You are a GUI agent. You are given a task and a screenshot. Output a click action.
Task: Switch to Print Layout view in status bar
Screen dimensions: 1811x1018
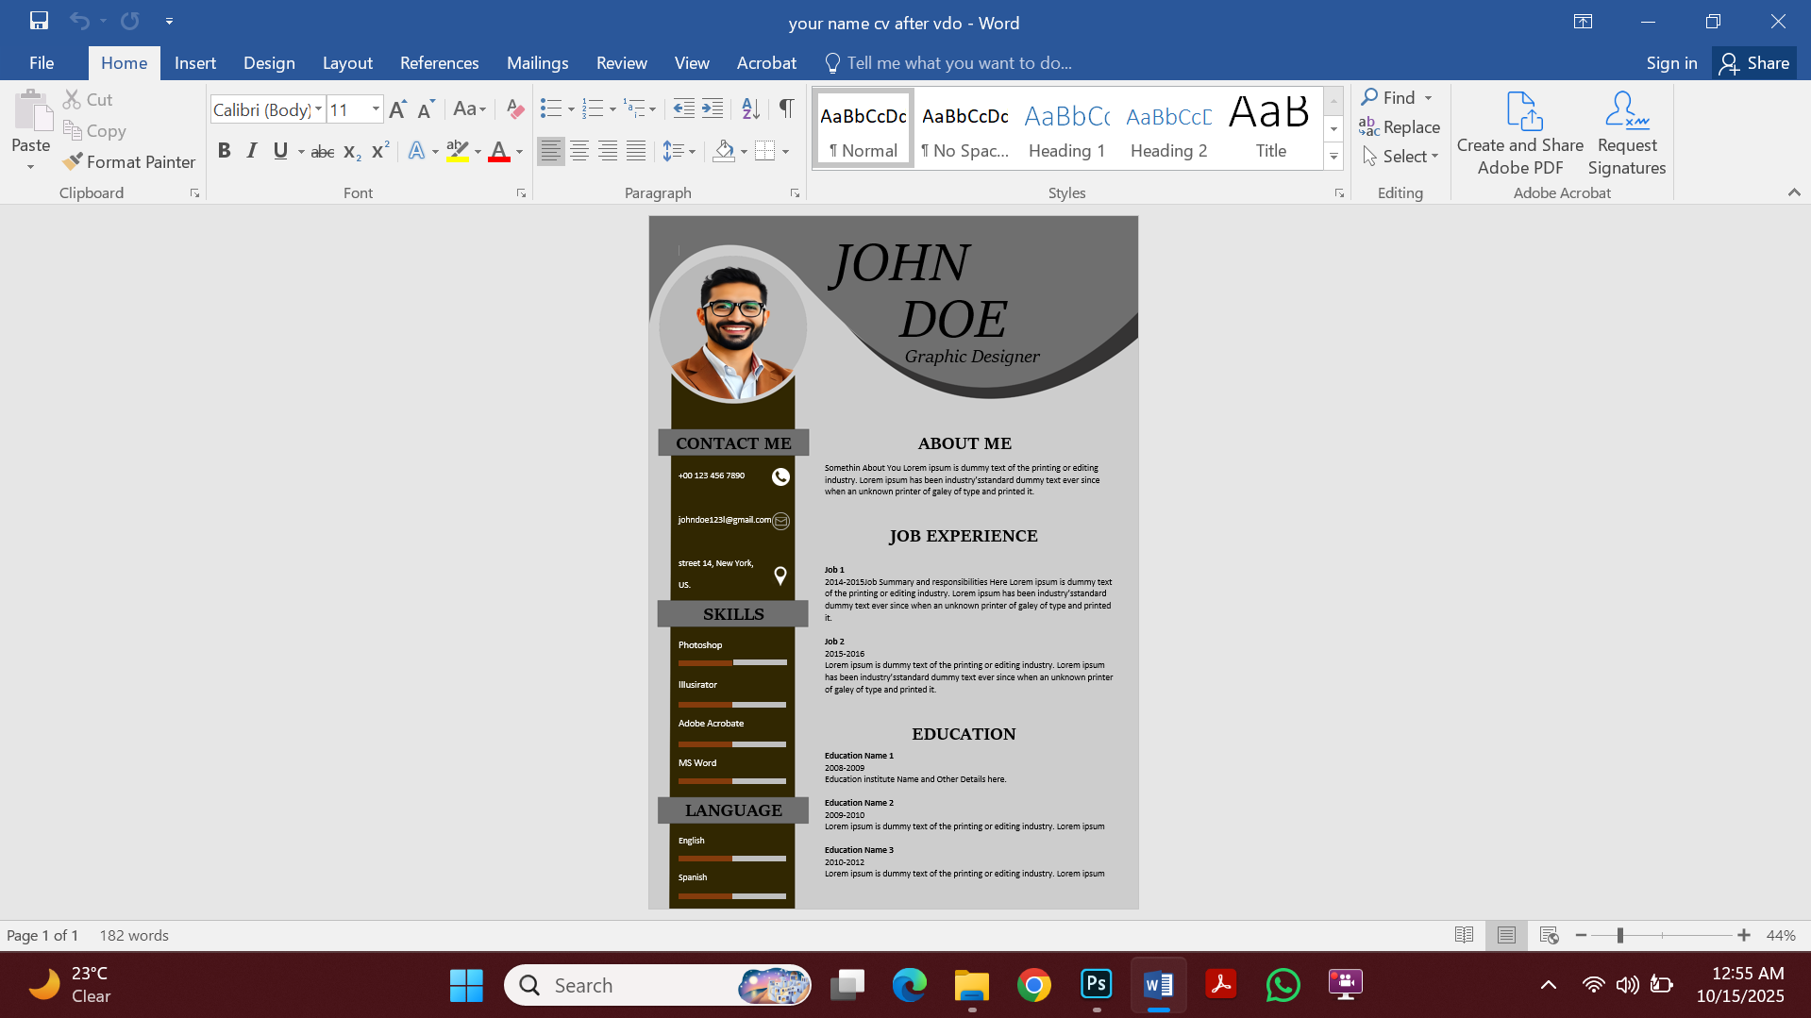click(1505, 935)
